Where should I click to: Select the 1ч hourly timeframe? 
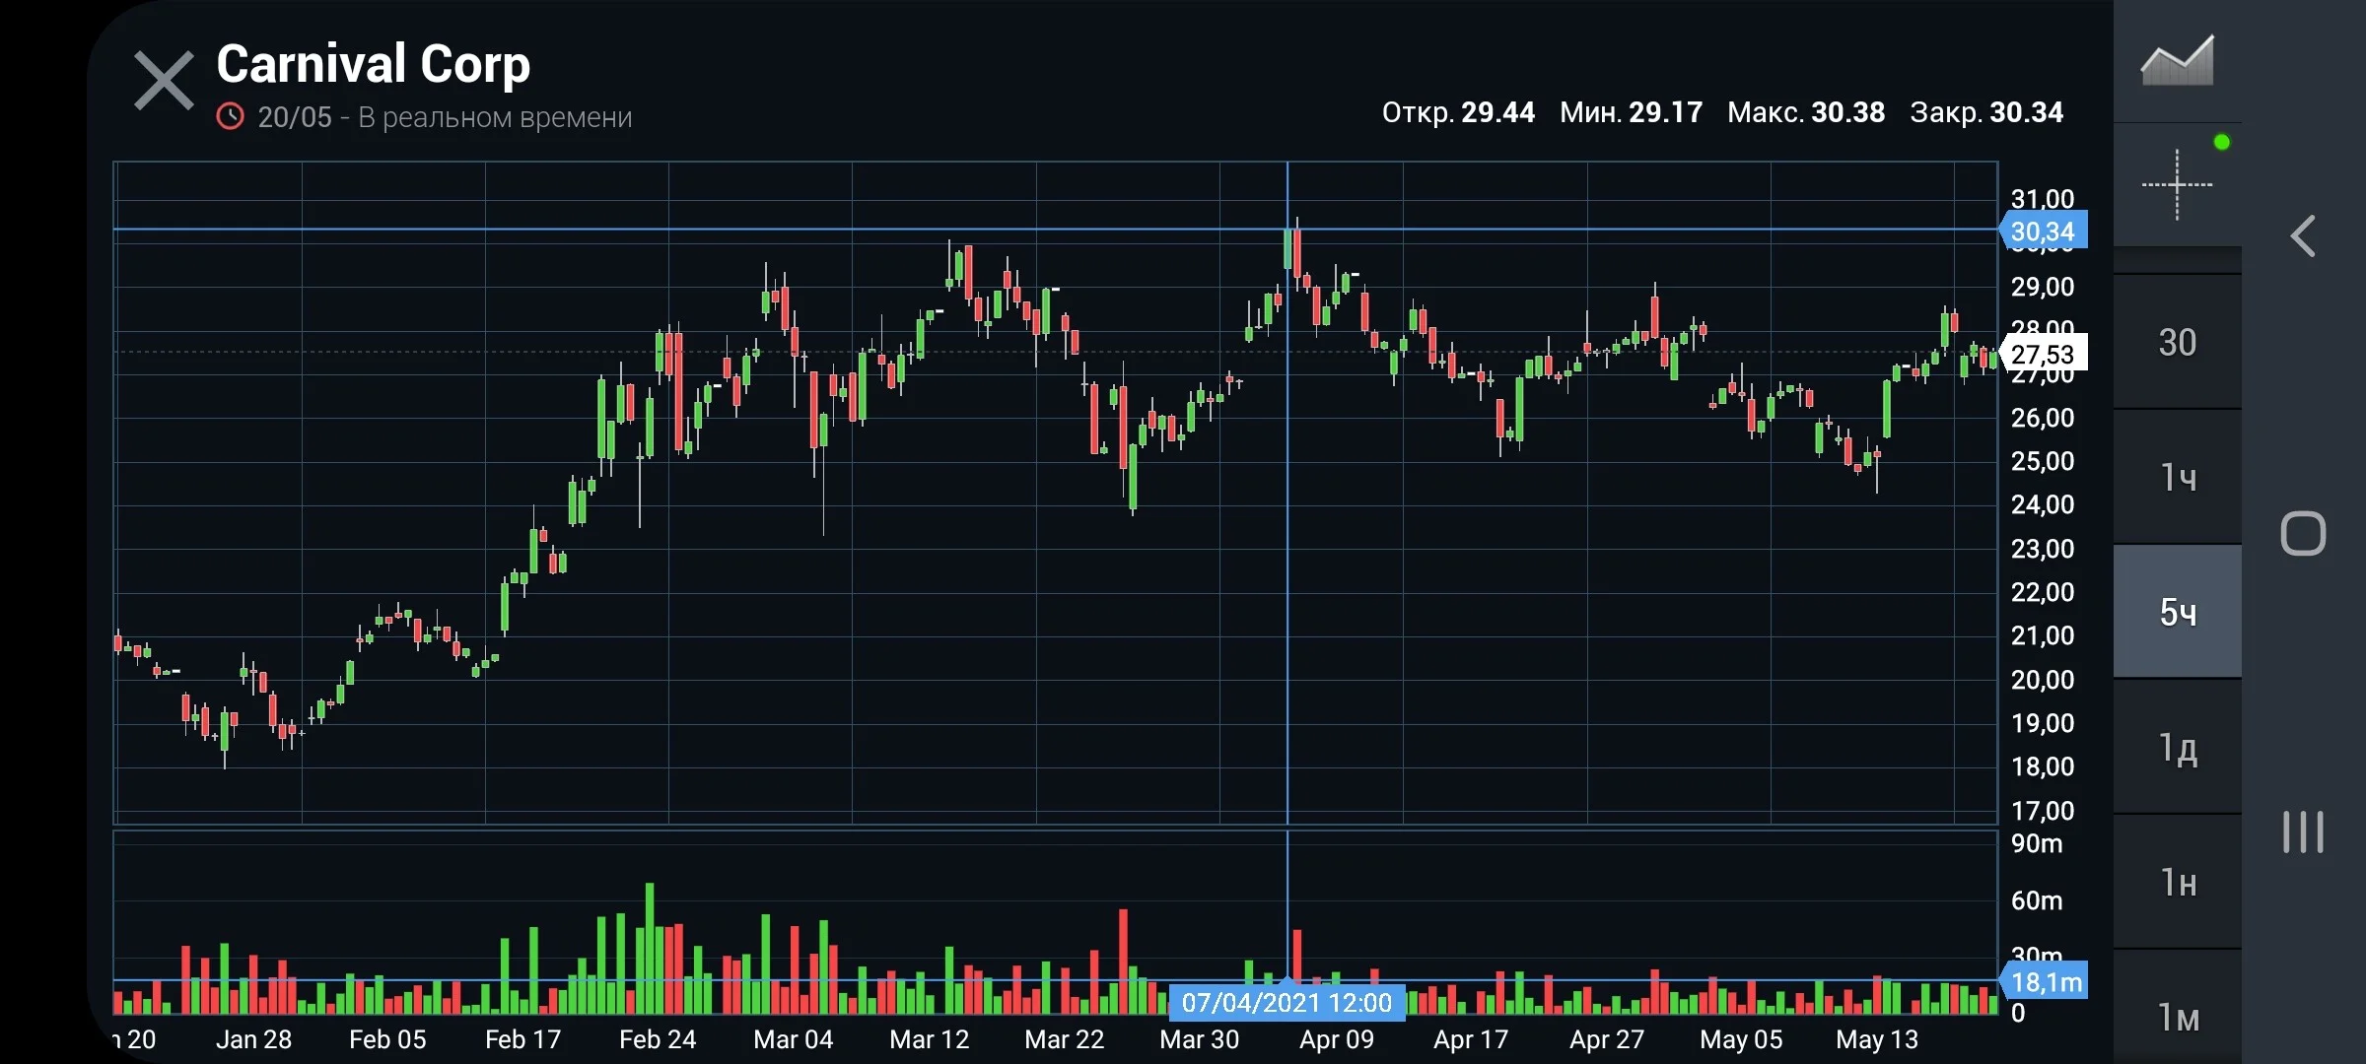(2177, 478)
